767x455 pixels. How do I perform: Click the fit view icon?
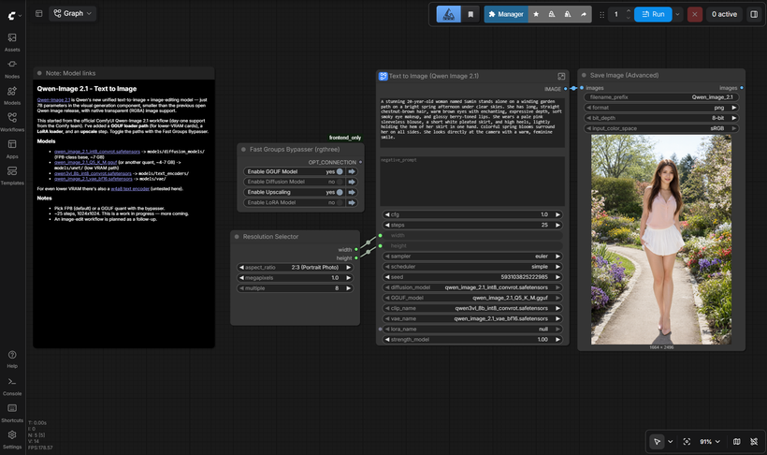(687, 441)
